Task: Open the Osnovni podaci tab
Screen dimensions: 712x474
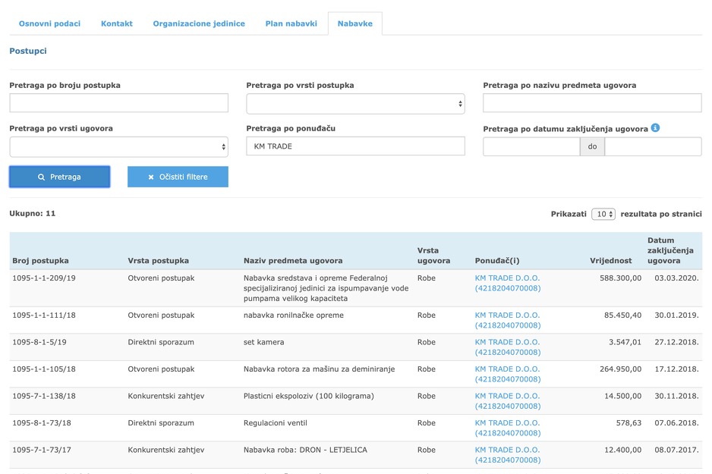Action: pyautogui.click(x=50, y=24)
